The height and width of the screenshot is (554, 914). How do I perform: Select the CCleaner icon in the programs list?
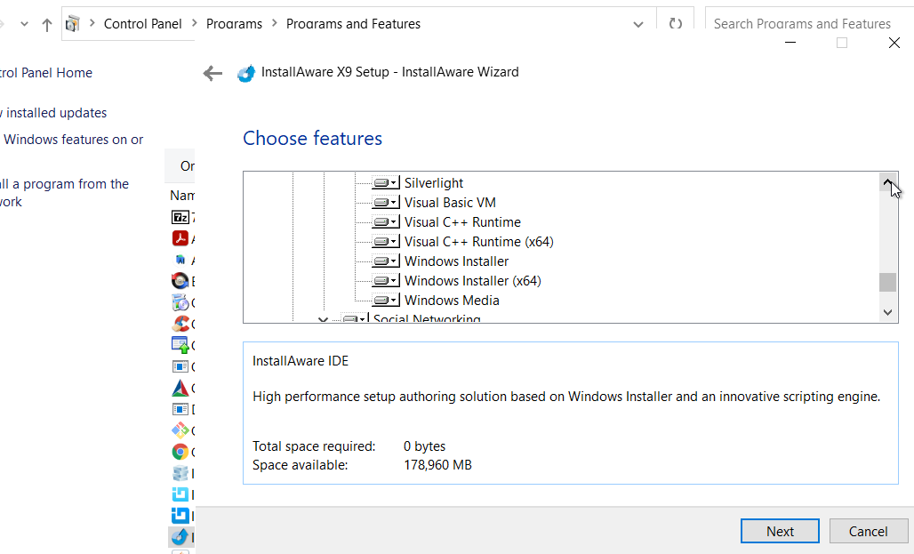180,323
